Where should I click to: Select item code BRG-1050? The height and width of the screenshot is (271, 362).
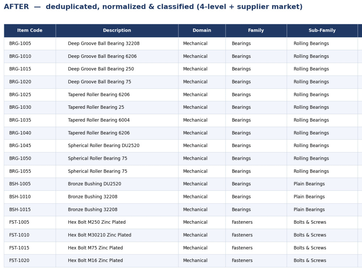[20, 158]
